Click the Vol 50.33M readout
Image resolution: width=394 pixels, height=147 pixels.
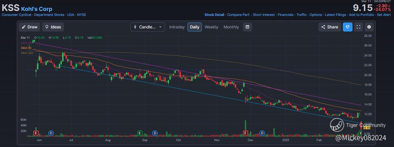click(x=95, y=37)
